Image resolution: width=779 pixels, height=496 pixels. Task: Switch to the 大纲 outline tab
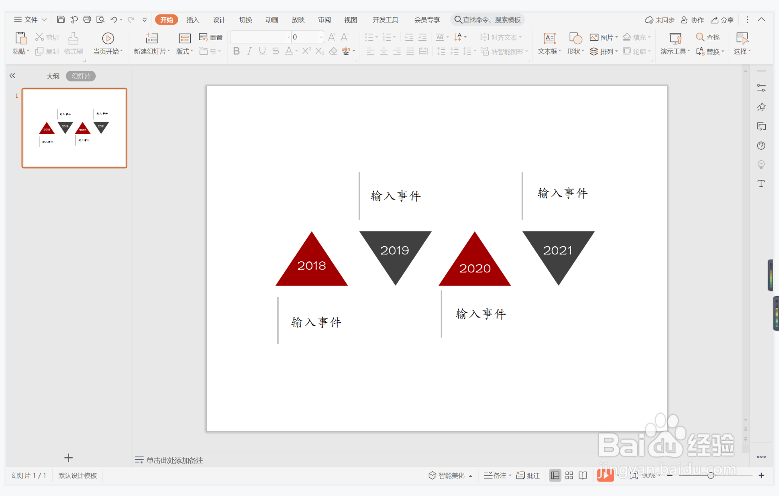tap(53, 76)
